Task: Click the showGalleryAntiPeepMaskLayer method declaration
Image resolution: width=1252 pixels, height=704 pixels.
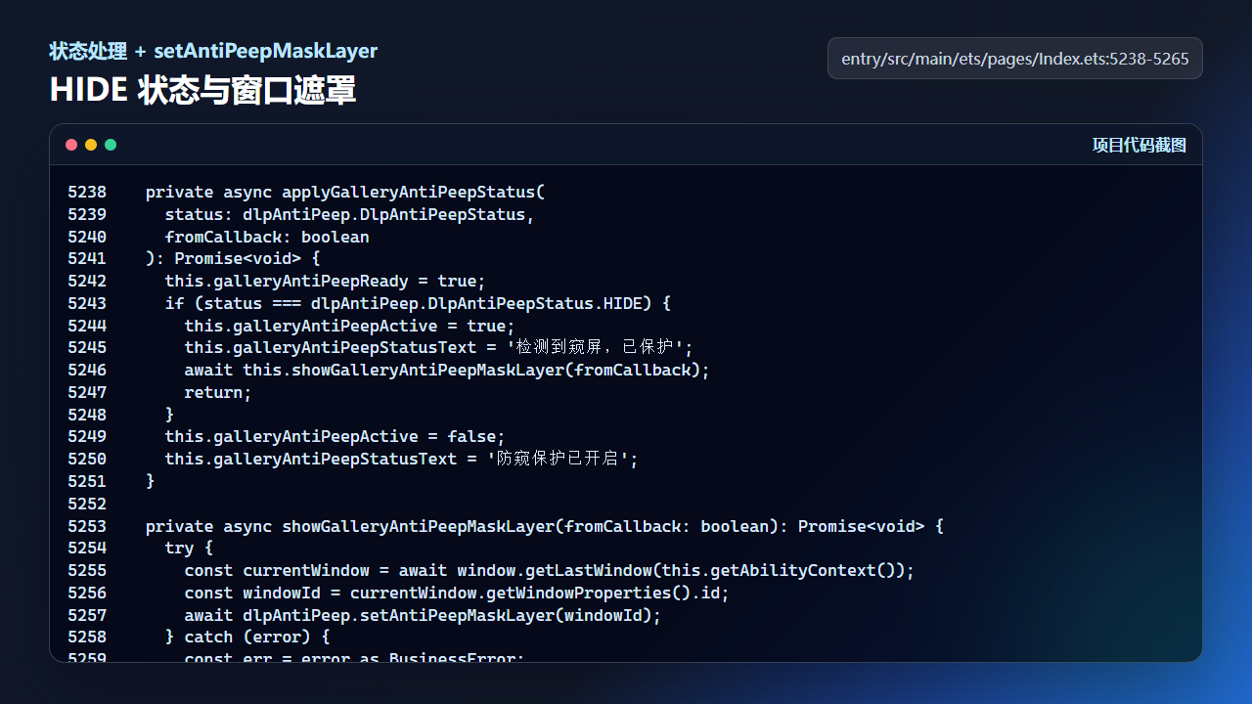Action: [545, 526]
